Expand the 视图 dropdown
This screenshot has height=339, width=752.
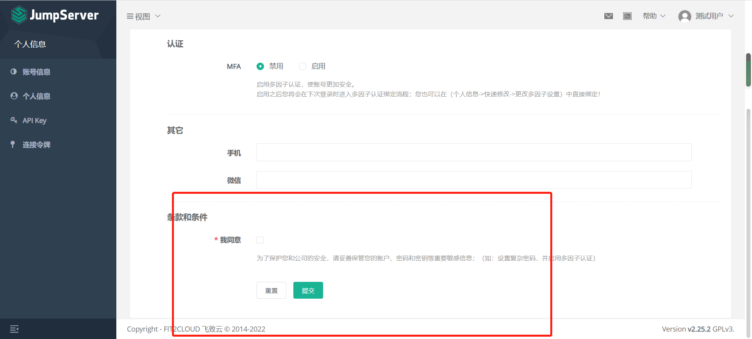click(x=143, y=16)
